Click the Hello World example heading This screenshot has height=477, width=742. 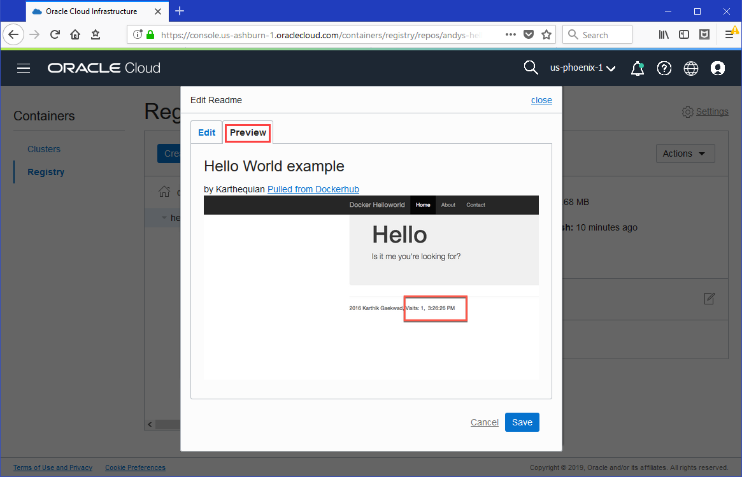coord(274,166)
